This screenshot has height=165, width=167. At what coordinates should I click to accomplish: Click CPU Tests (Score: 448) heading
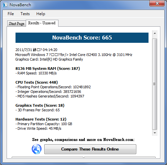coord(37,82)
